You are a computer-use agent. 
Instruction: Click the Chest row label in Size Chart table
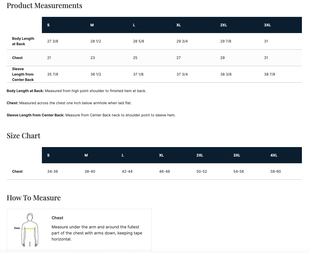click(17, 172)
